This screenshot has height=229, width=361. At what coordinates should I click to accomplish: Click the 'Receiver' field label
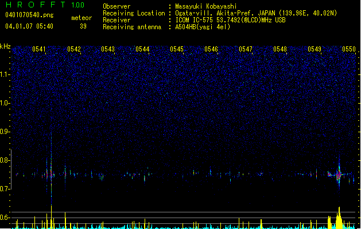click(117, 20)
